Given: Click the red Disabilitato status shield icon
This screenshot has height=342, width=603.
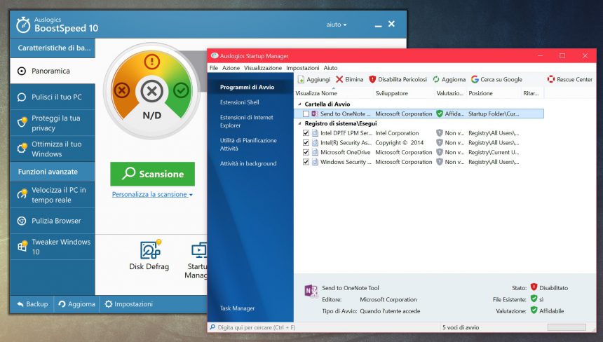Looking at the screenshot, I should point(534,287).
